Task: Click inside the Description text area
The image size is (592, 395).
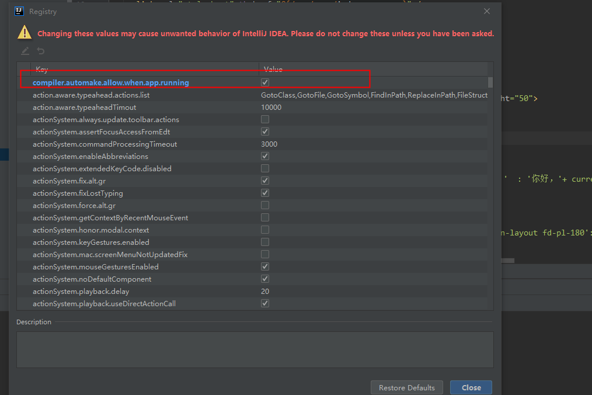Action: coord(255,349)
